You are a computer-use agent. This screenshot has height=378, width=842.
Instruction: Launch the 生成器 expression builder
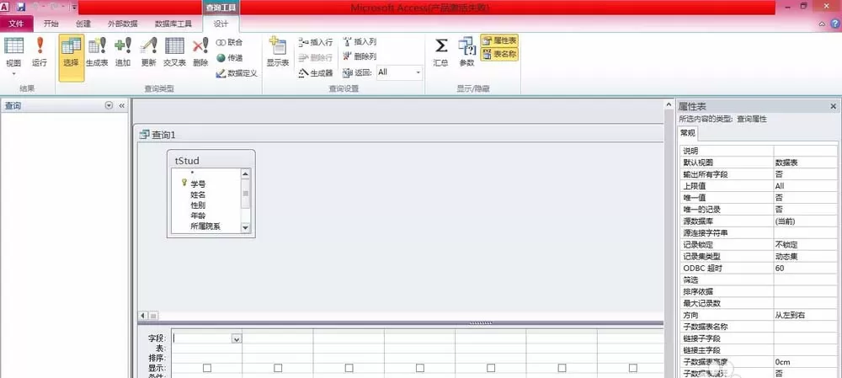coord(316,73)
